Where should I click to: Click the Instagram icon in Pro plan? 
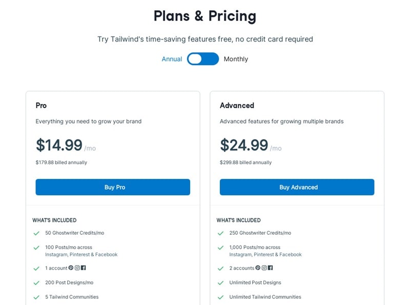[77, 268]
